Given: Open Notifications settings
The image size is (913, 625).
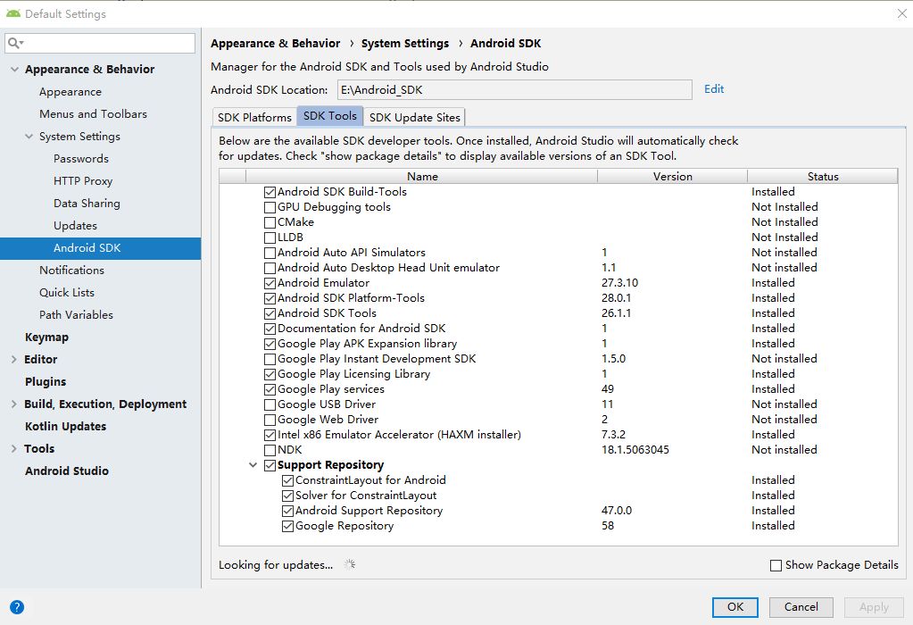Looking at the screenshot, I should 71,271.
